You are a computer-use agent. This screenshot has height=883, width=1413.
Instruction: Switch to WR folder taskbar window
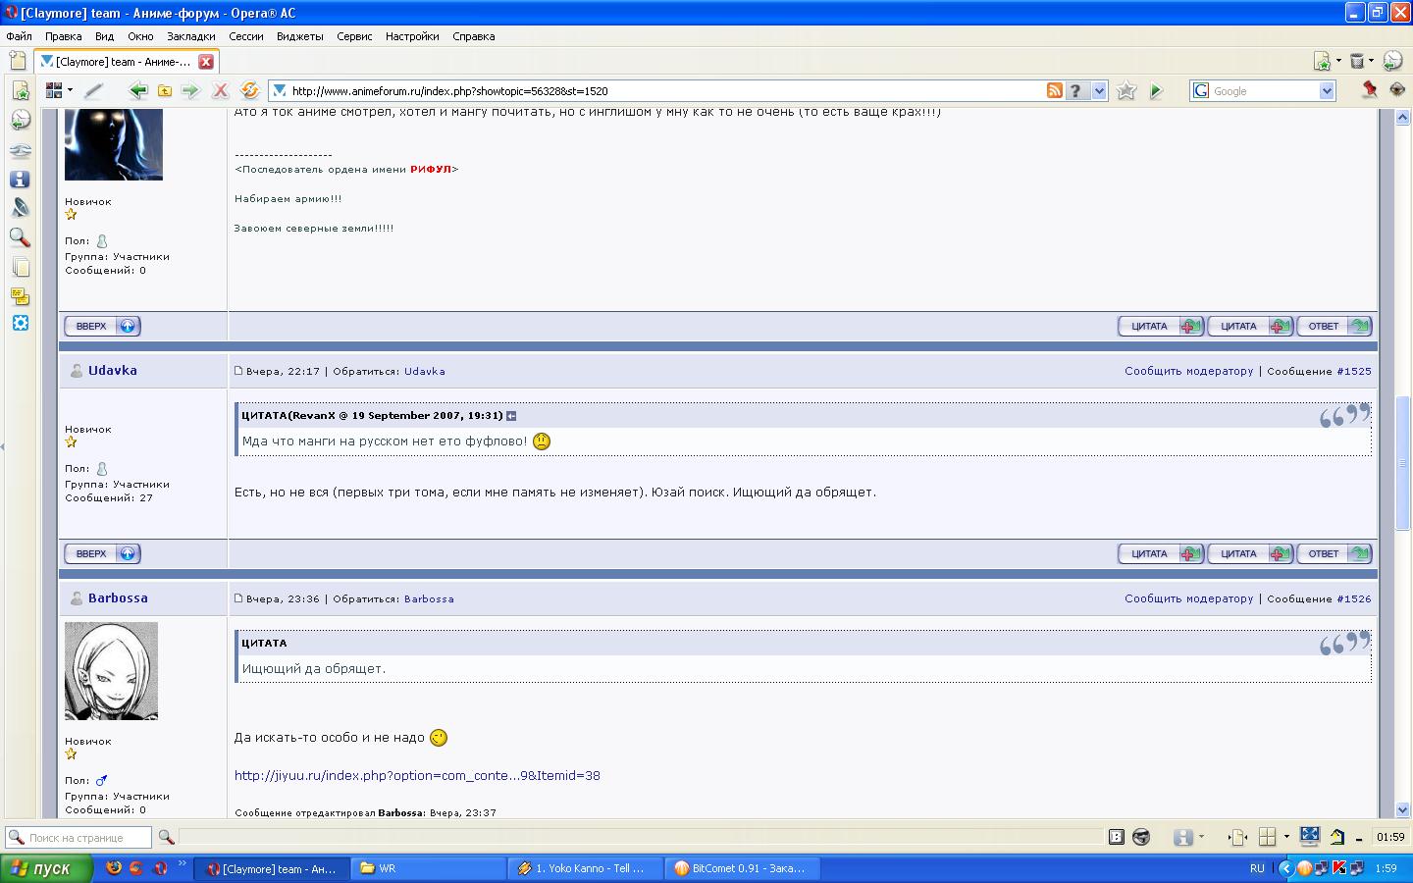pyautogui.click(x=429, y=868)
